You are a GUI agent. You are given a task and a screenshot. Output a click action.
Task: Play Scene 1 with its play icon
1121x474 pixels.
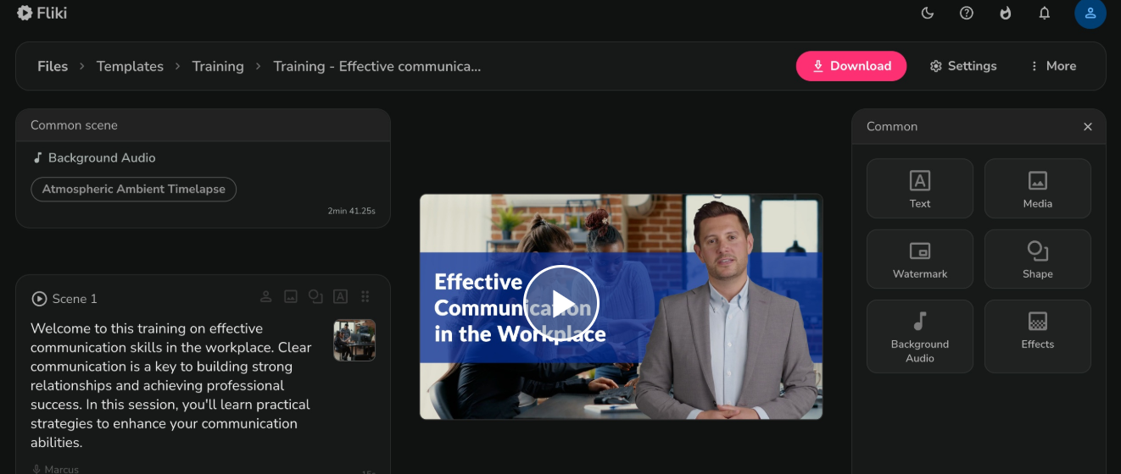pyautogui.click(x=39, y=299)
